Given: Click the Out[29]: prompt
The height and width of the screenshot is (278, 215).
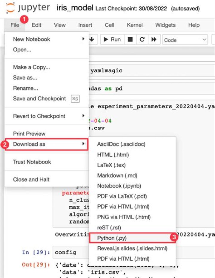Looking at the screenshot, I should click(x=36, y=265).
